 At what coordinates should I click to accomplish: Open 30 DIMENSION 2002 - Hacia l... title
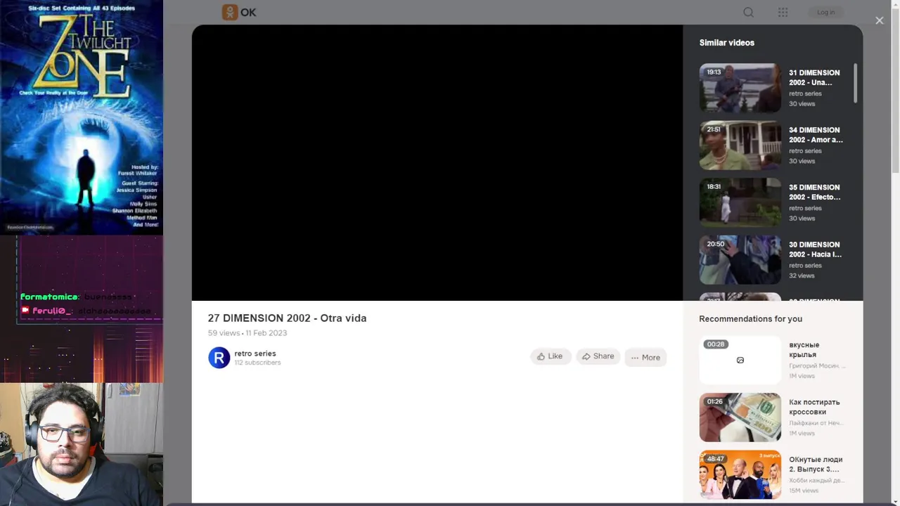click(815, 249)
